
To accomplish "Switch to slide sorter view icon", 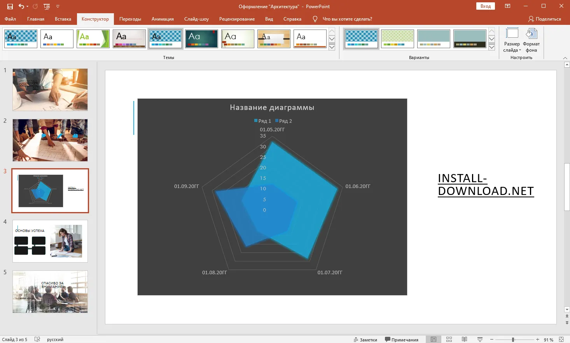I will coord(449,340).
